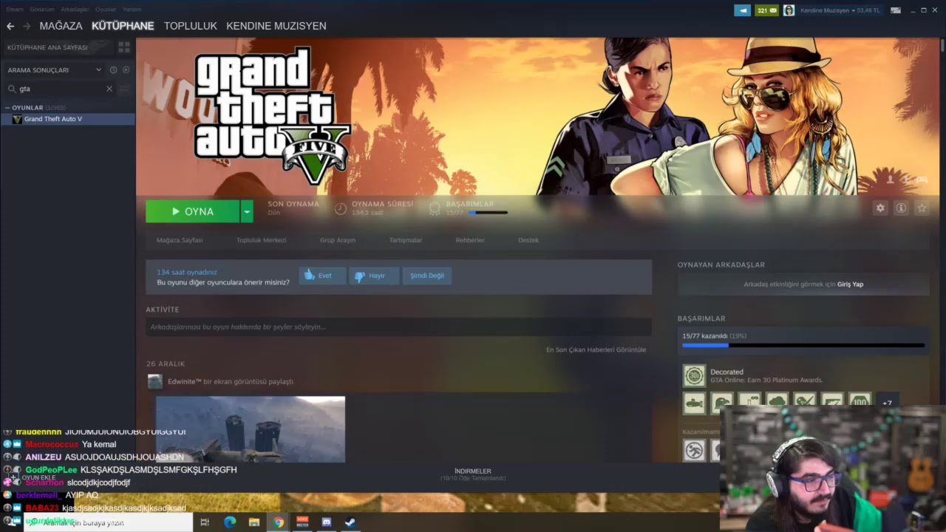Image resolution: width=946 pixels, height=532 pixels.
Task: Click the recent activity clock icon
Action: tap(113, 70)
